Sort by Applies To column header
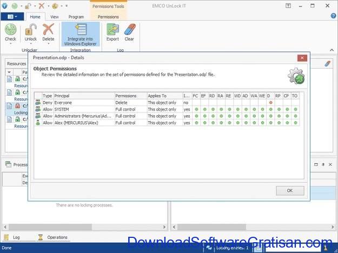This screenshot has width=338, height=253. point(165,96)
